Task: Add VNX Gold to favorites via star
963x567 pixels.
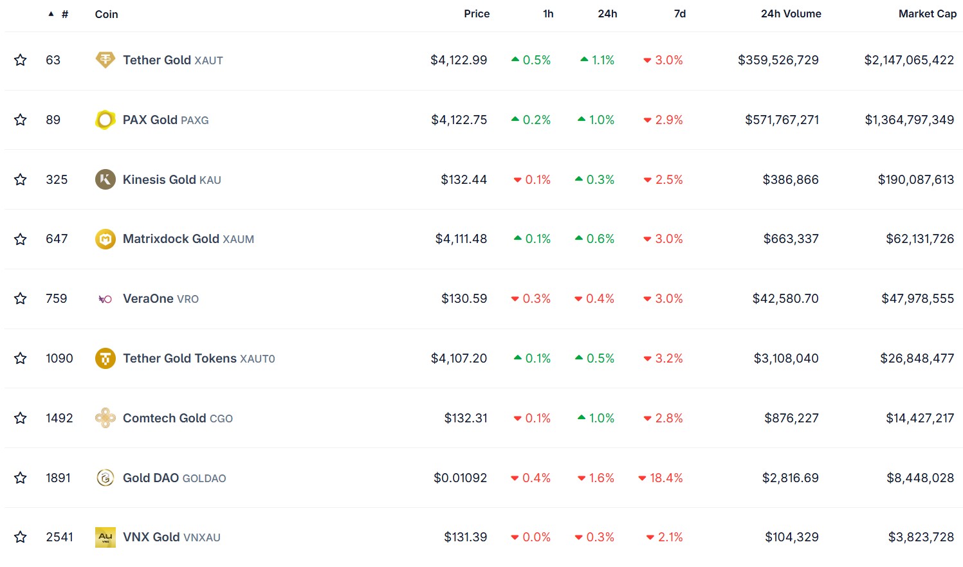Action: pyautogui.click(x=20, y=537)
